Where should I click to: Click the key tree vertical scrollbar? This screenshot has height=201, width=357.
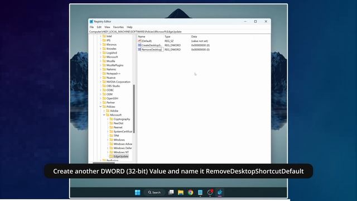[x=134, y=109]
